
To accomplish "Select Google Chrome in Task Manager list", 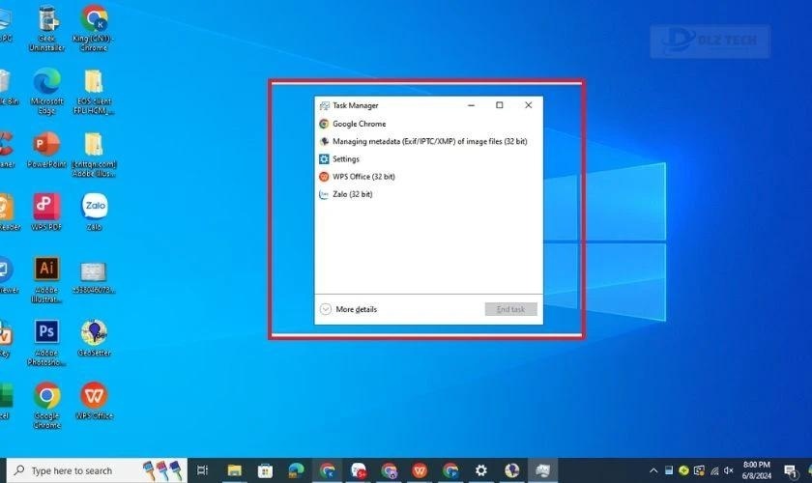I will (359, 124).
